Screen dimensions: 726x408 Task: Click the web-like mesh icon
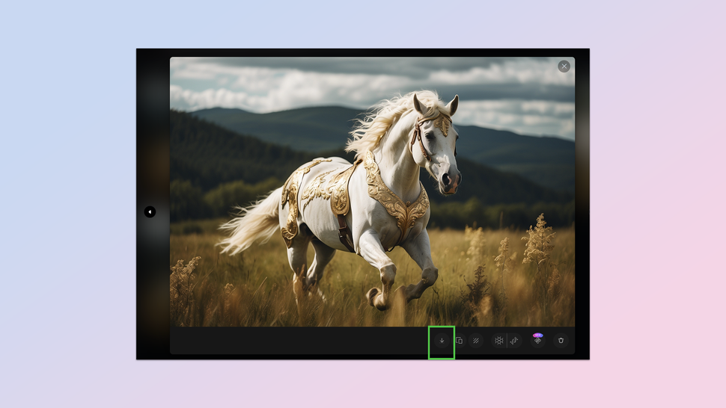[498, 341]
